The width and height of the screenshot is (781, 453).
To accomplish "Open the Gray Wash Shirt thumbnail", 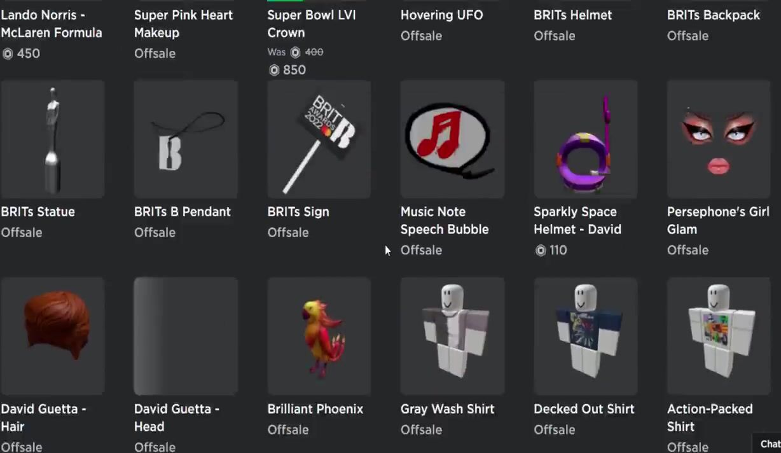I will coord(452,336).
